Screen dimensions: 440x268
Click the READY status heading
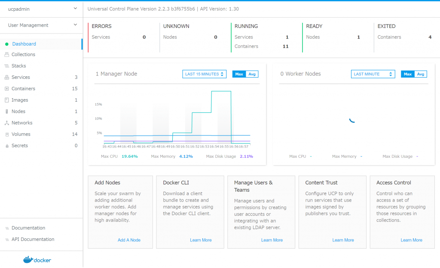pos(314,26)
